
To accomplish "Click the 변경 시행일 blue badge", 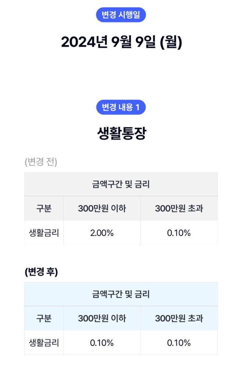I will pos(121,15).
